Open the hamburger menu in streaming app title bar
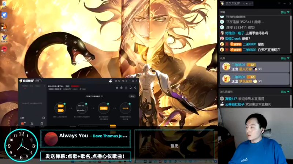This screenshot has width=293, height=164. (x=126, y=81)
